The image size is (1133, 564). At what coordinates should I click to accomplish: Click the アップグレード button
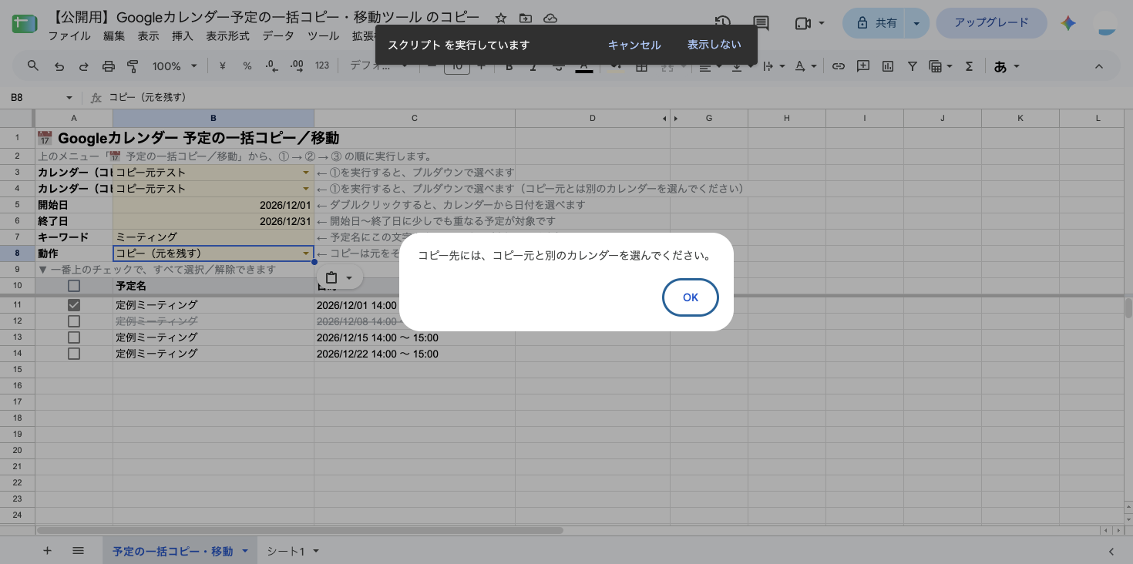pos(991,23)
